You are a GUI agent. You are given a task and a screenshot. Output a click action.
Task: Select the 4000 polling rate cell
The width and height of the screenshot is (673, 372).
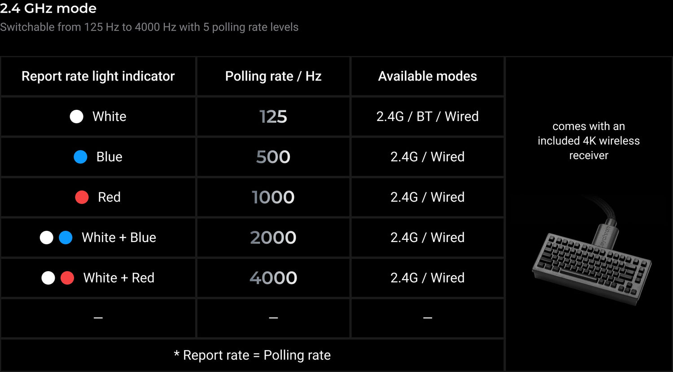[x=273, y=278]
